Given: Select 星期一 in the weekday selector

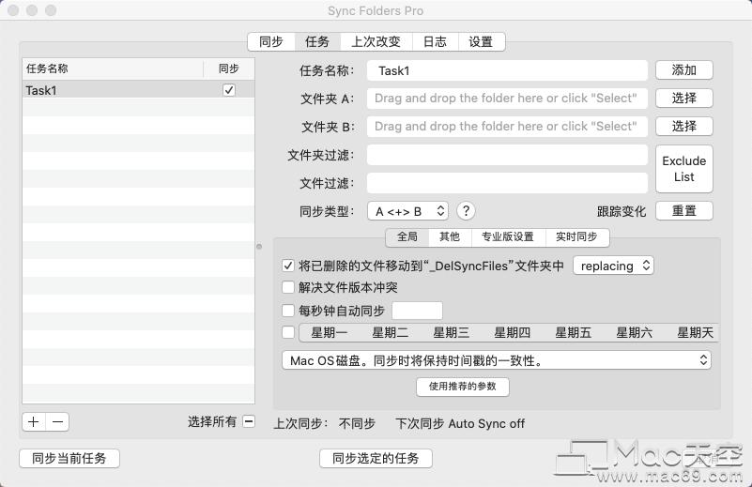Looking at the screenshot, I should coord(329,332).
